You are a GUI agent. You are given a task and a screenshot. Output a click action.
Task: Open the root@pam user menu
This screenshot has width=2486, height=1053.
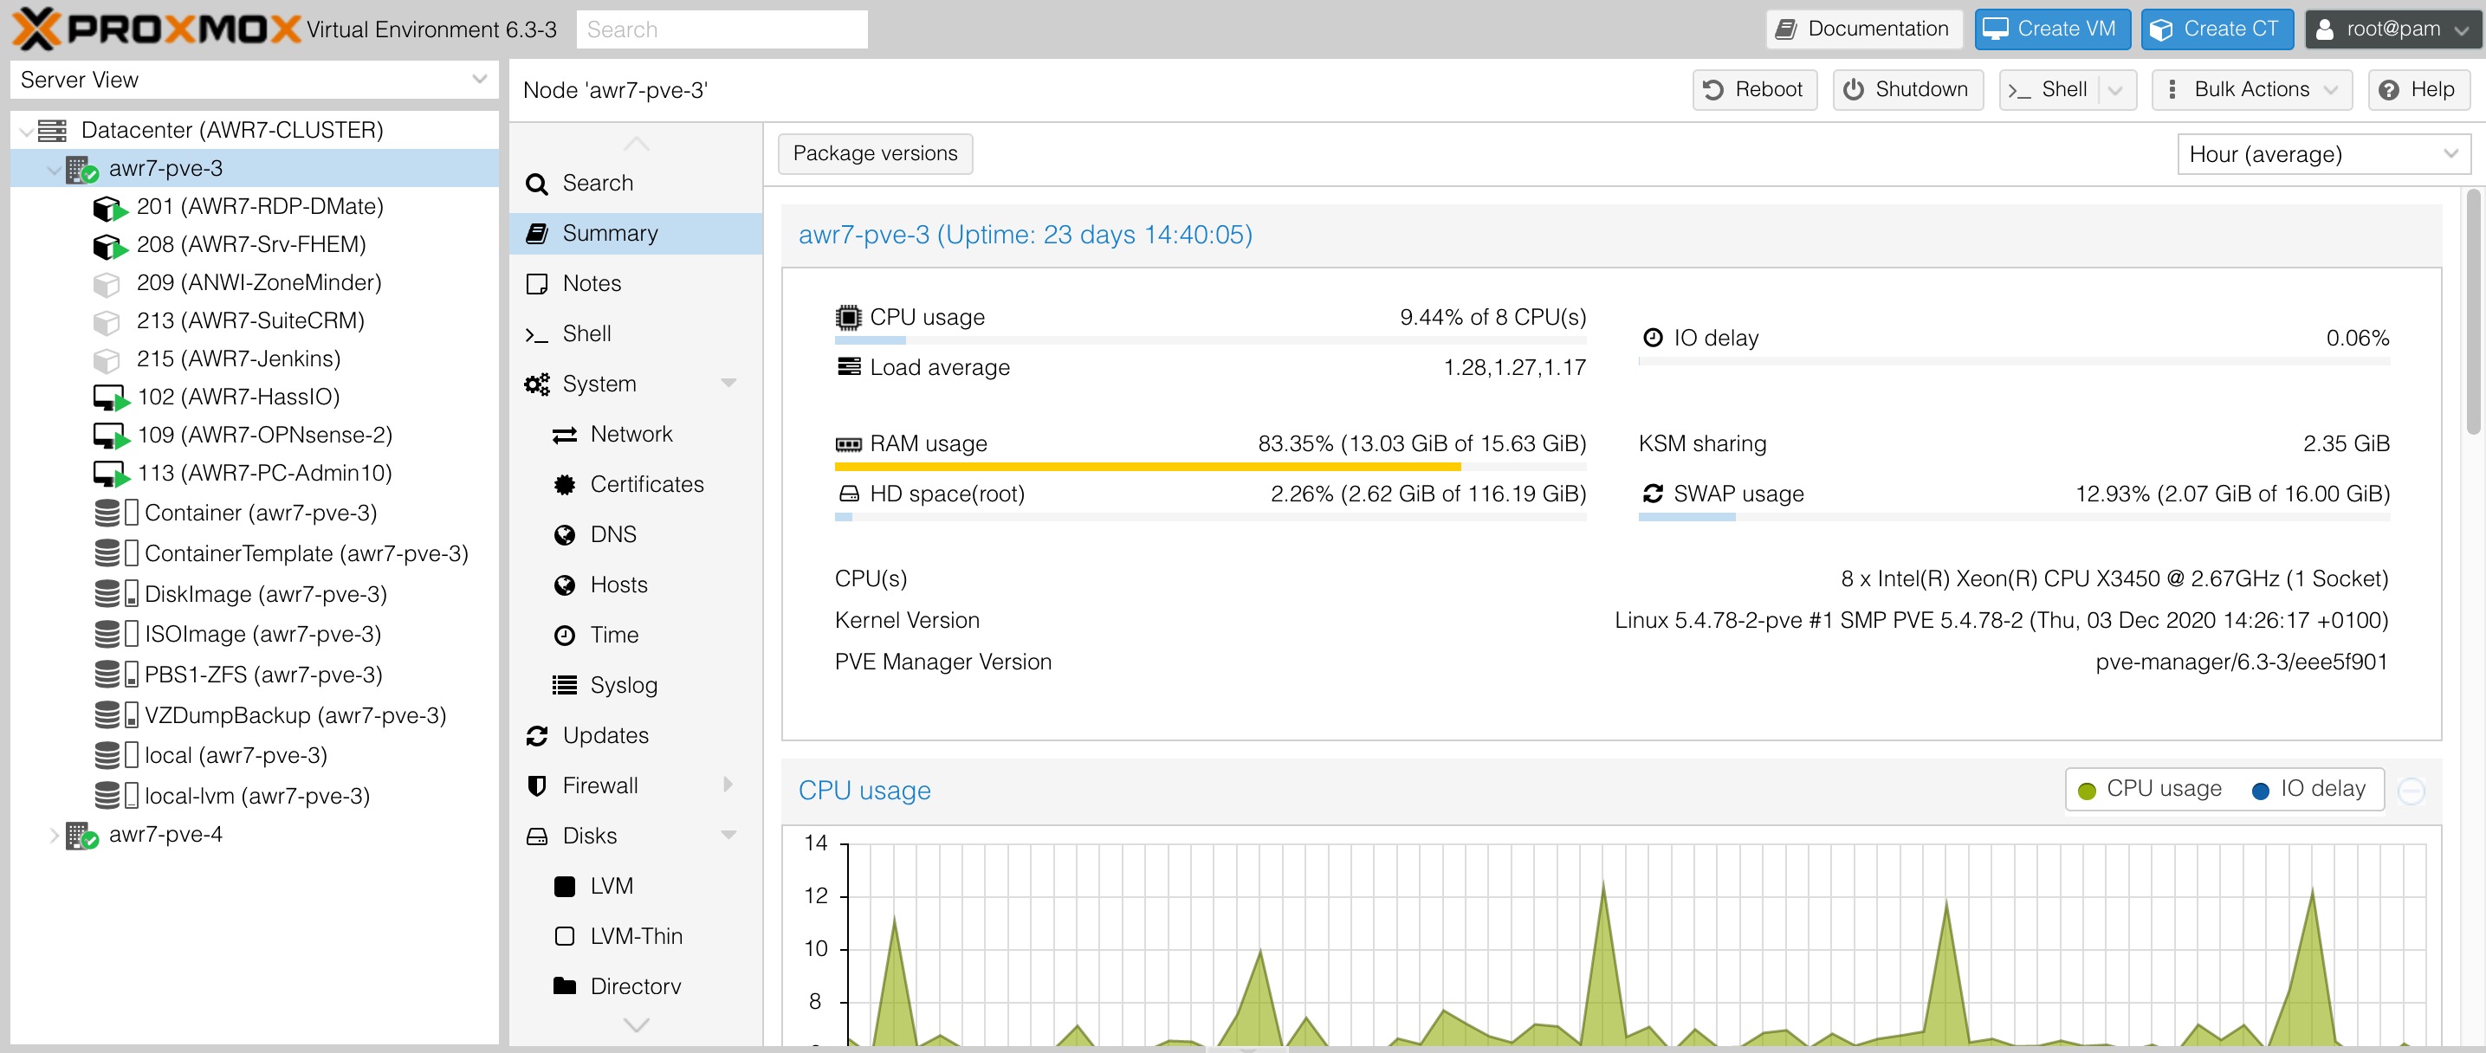(x=2392, y=29)
